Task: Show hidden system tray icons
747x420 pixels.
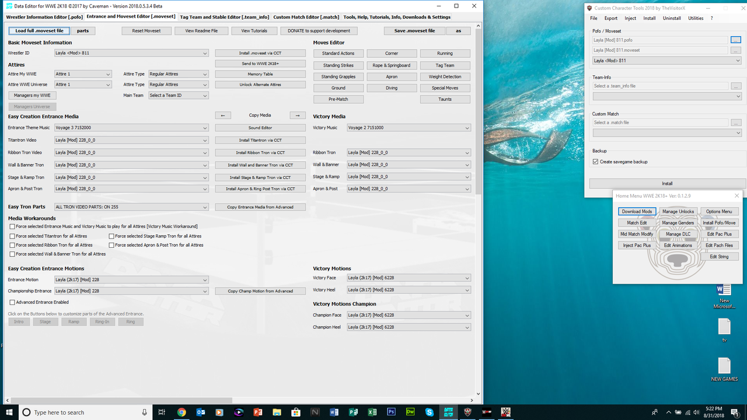Action: tap(668, 412)
